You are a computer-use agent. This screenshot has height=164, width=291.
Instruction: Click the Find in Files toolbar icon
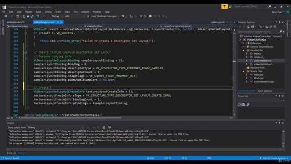[123, 16]
